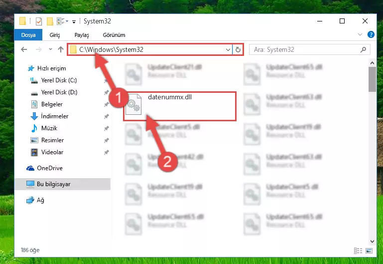Open the Dosya menu tab
Viewport: 383px width, 264px height.
coord(28,35)
